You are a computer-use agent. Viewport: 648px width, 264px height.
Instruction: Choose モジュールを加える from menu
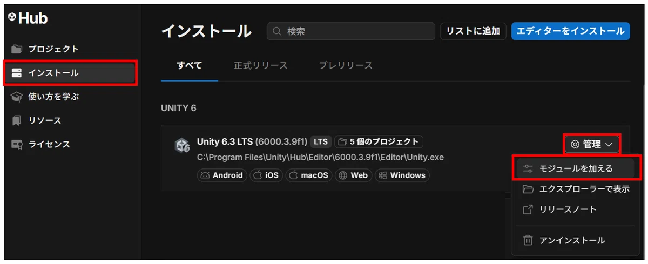point(576,168)
